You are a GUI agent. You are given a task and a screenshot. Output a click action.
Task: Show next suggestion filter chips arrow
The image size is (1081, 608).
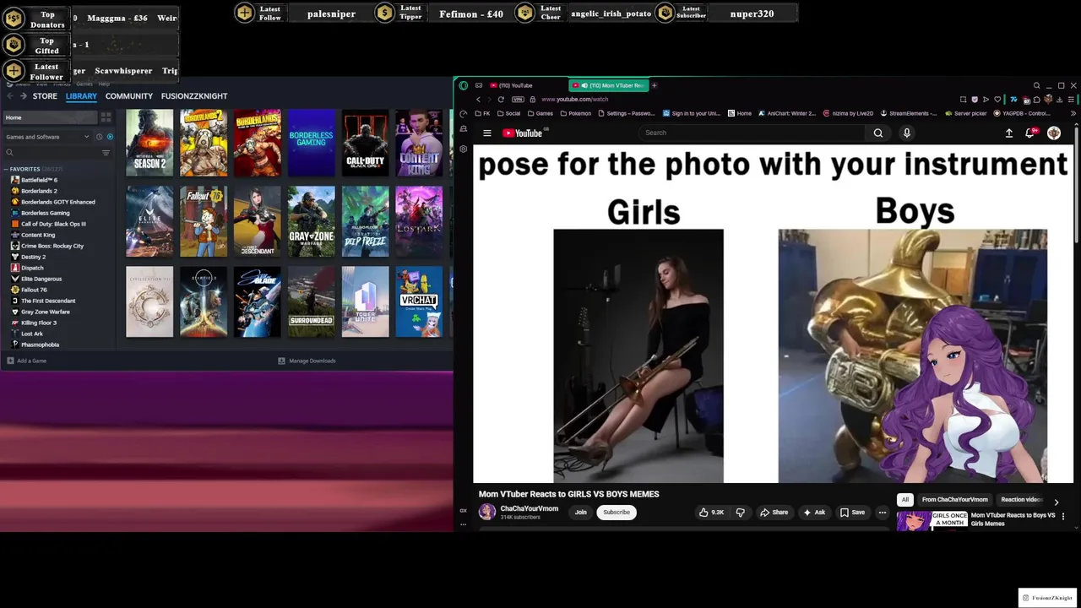click(1056, 501)
